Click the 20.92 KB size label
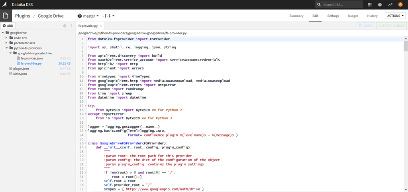The width and height of the screenshot is (408, 192). point(65,63)
